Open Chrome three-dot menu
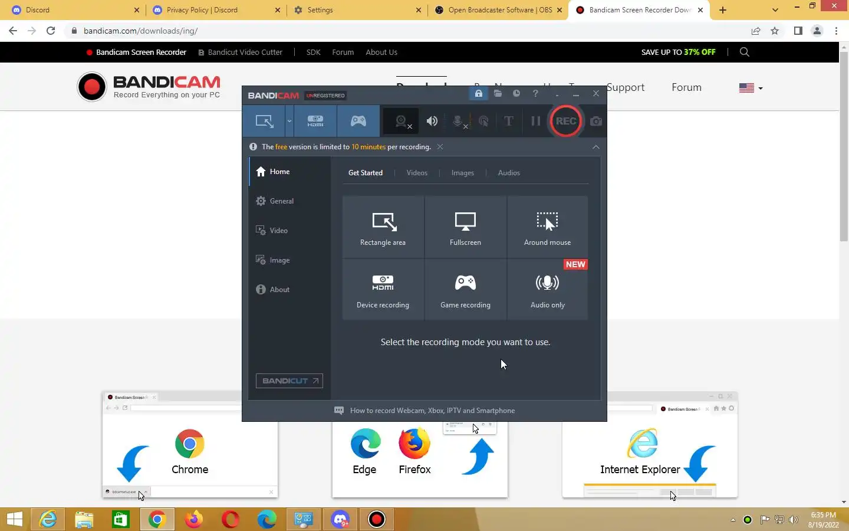The image size is (849, 531). click(x=836, y=31)
